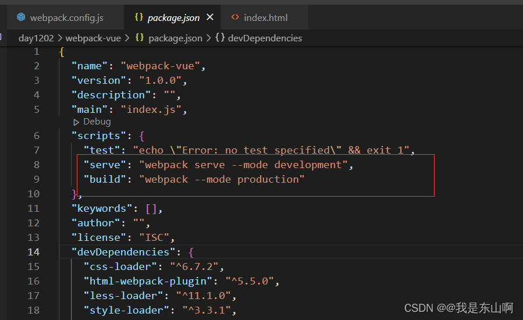The width and height of the screenshot is (523, 320).
Task: Expand the chevron after package.json breadcrumb
Action: pyautogui.click(x=209, y=38)
